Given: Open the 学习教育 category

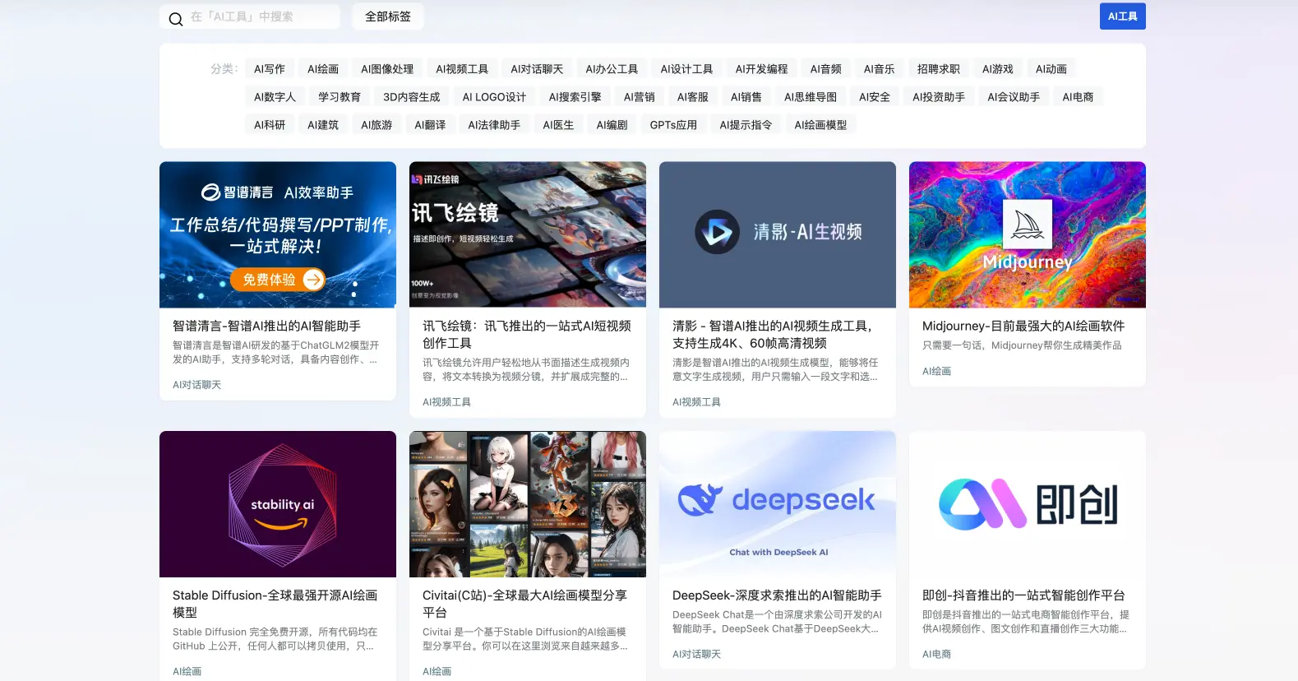Looking at the screenshot, I should [x=340, y=97].
